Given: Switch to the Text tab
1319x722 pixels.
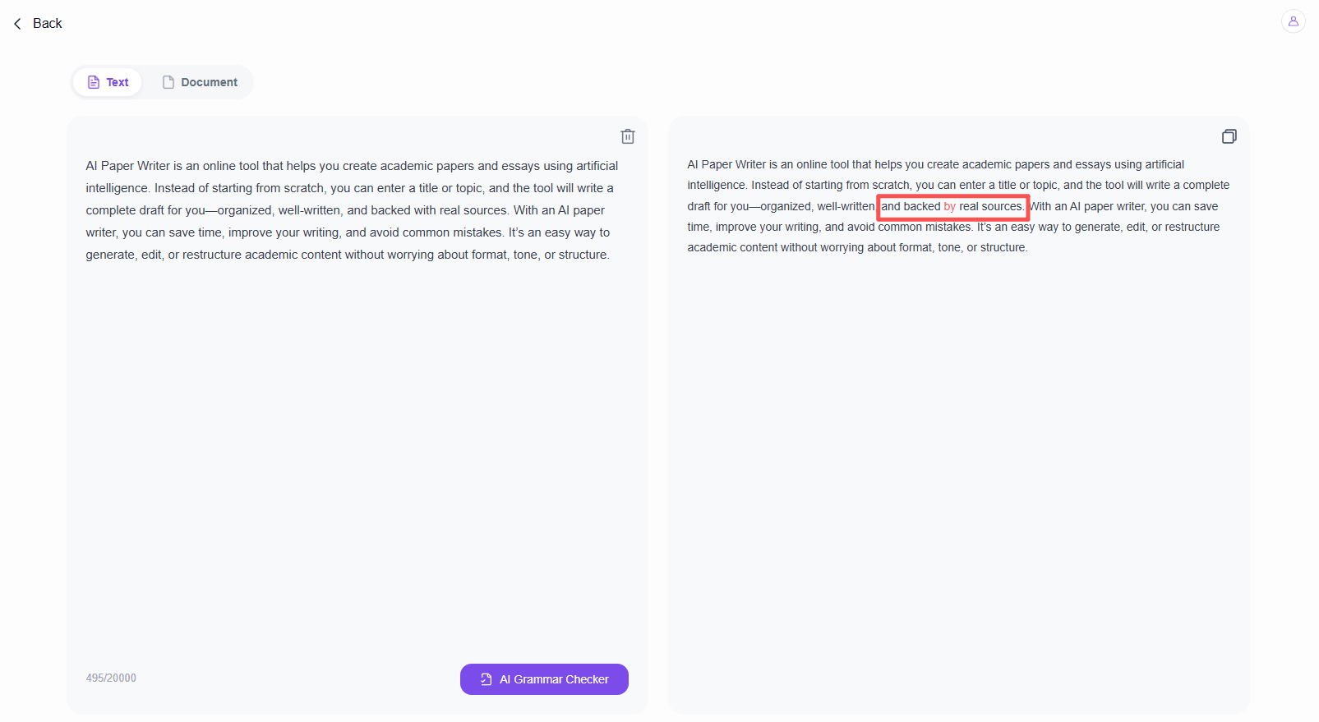Looking at the screenshot, I should (x=108, y=82).
